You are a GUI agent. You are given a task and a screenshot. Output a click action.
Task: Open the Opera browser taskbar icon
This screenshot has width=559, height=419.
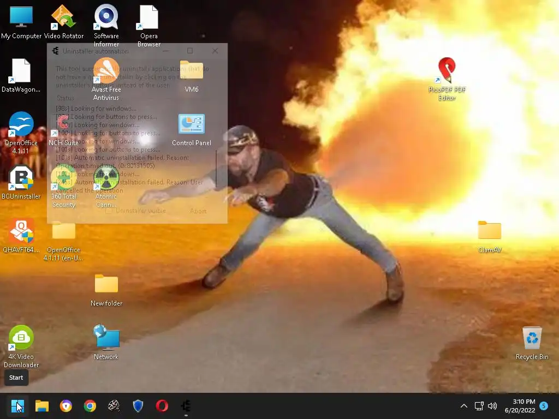pos(162,406)
